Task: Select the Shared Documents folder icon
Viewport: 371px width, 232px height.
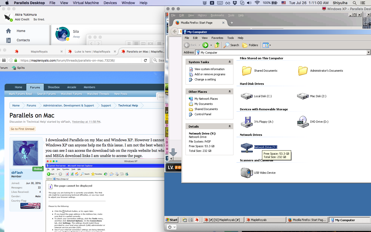Action: [247, 71]
